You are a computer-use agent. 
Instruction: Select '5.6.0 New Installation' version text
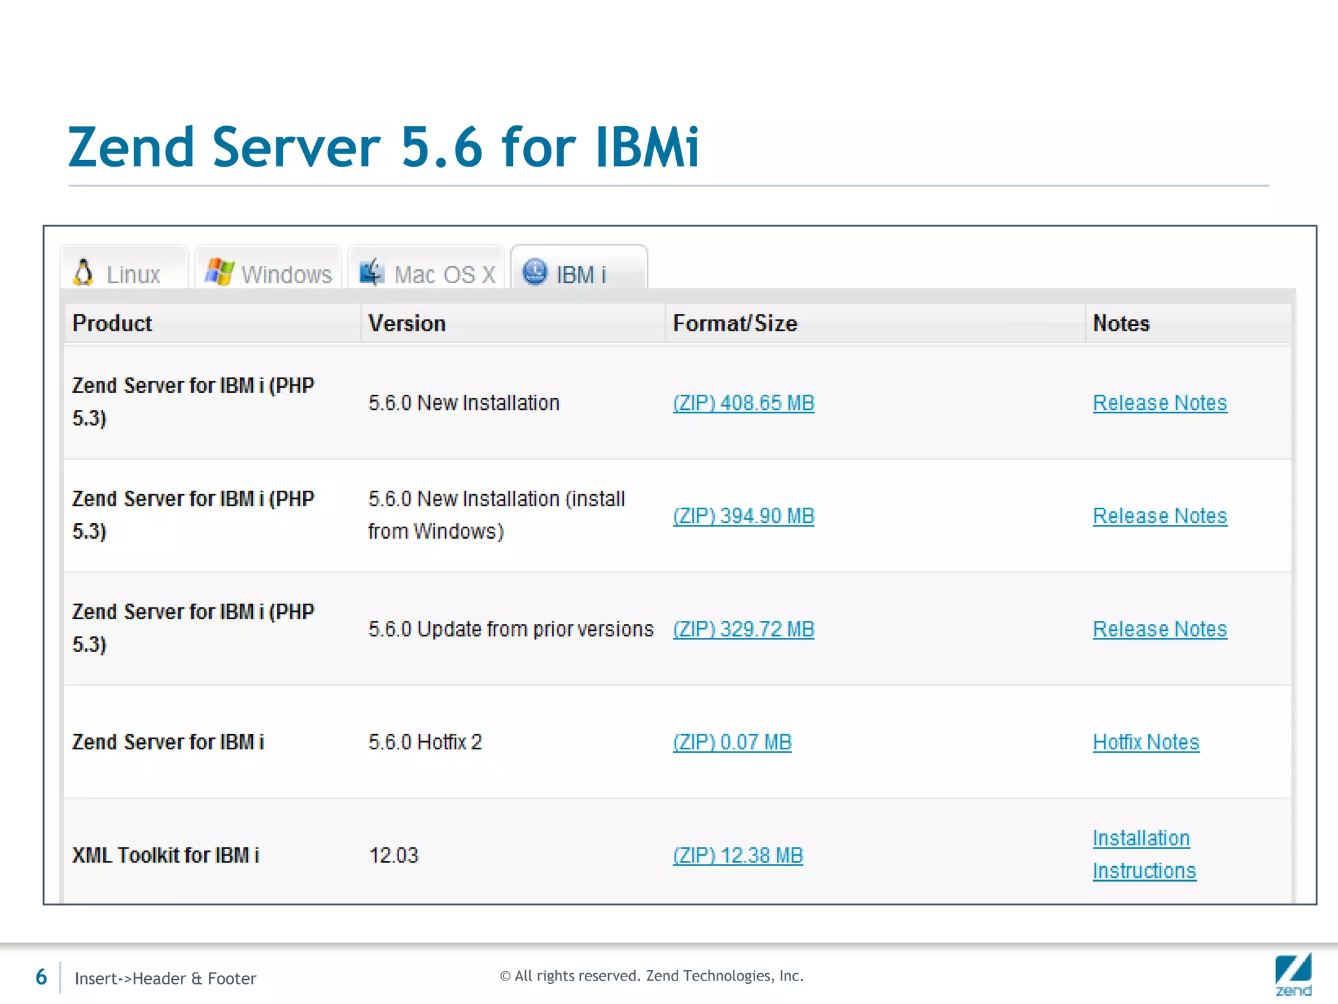tap(464, 403)
